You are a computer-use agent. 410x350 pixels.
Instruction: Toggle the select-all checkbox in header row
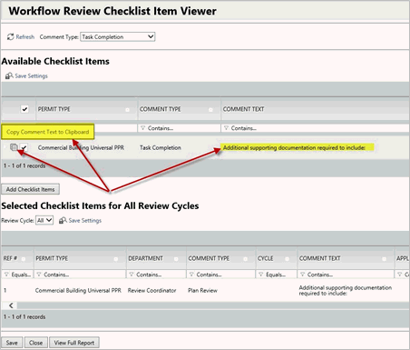(x=24, y=109)
